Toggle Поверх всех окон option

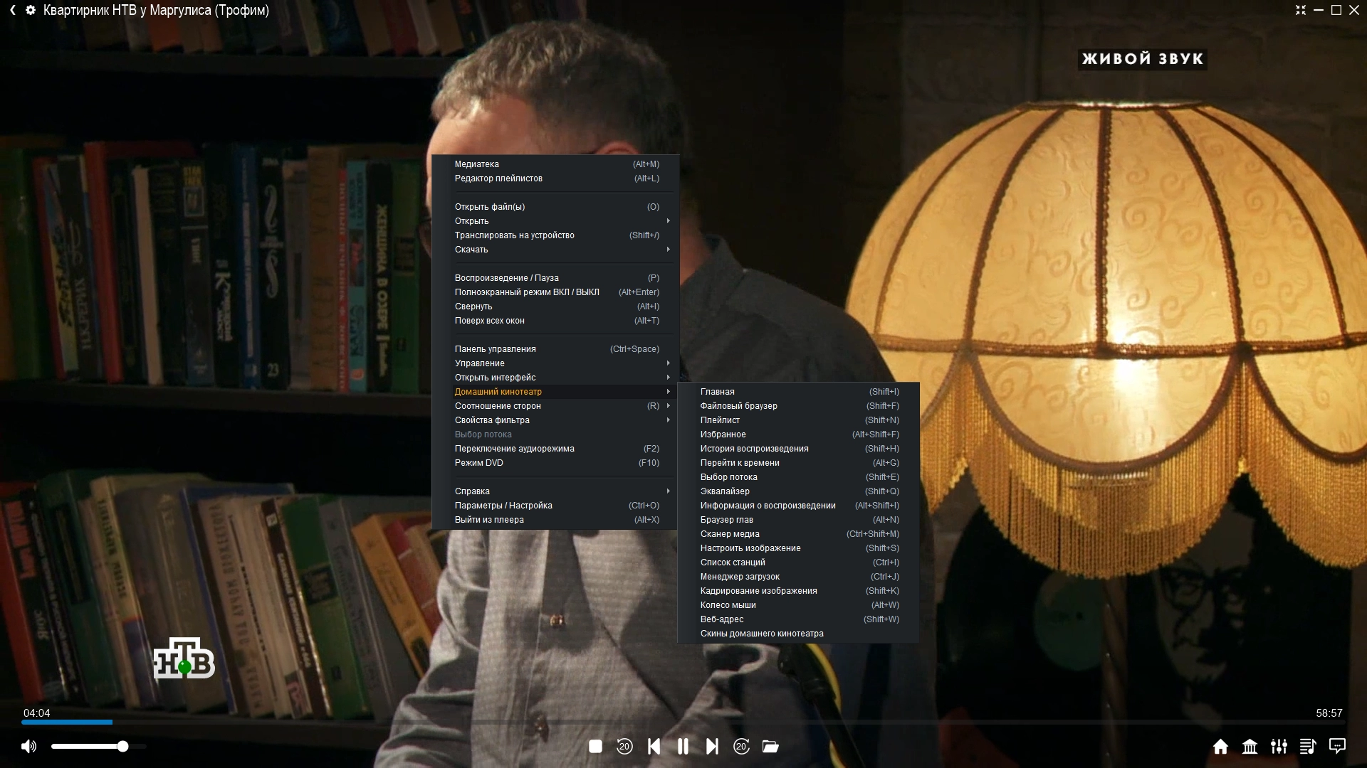(490, 321)
